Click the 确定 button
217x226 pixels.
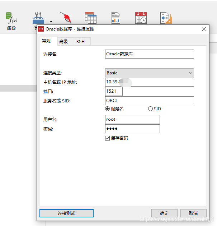pos(164,213)
